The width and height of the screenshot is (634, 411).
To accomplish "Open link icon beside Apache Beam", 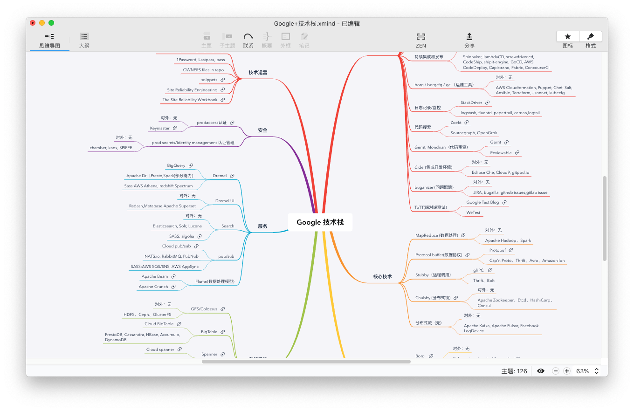I will 173,276.
